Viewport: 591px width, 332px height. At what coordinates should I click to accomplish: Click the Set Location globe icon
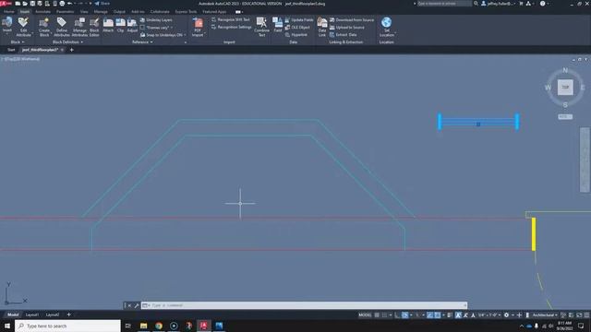point(386,22)
